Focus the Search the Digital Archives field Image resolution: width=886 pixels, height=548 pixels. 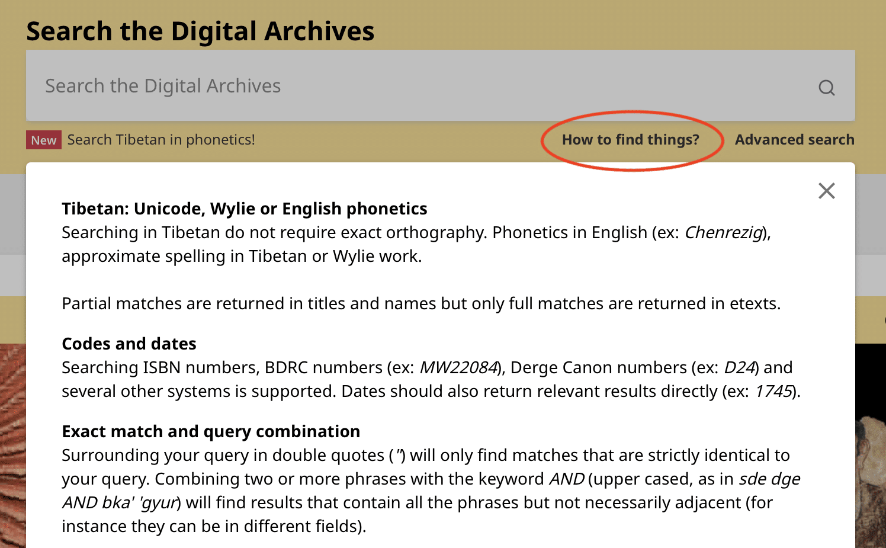click(440, 85)
